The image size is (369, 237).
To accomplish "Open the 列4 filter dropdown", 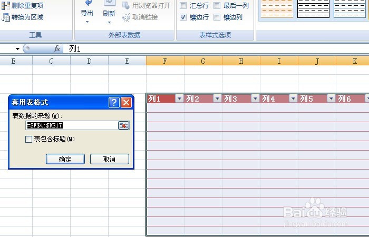I will point(293,98).
